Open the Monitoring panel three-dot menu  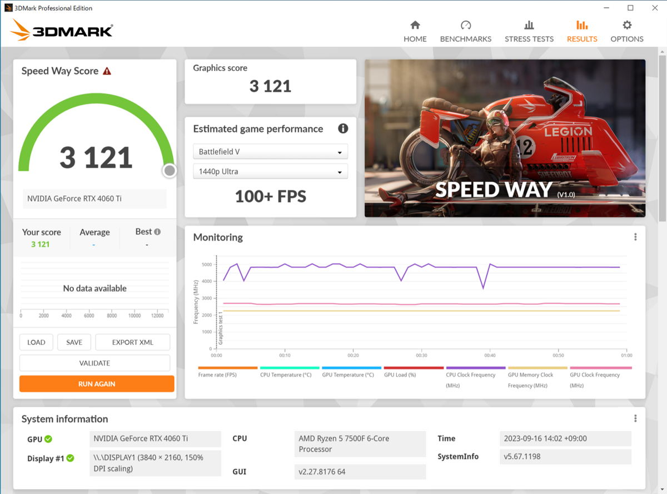click(x=635, y=236)
